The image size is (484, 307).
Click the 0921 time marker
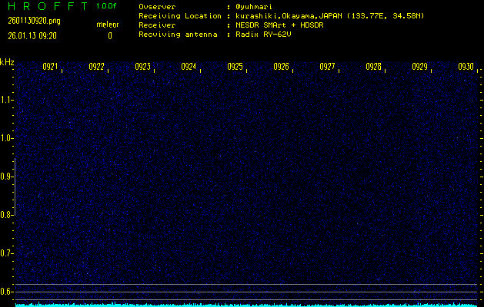pyautogui.click(x=51, y=67)
